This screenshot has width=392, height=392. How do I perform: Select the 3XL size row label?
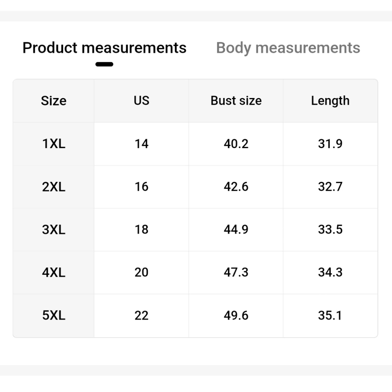[x=54, y=229]
